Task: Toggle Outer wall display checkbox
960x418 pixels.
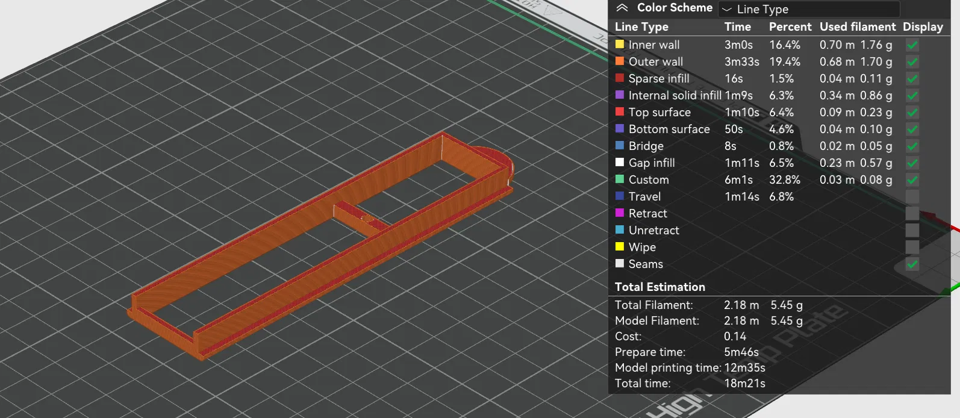Action: click(x=912, y=62)
